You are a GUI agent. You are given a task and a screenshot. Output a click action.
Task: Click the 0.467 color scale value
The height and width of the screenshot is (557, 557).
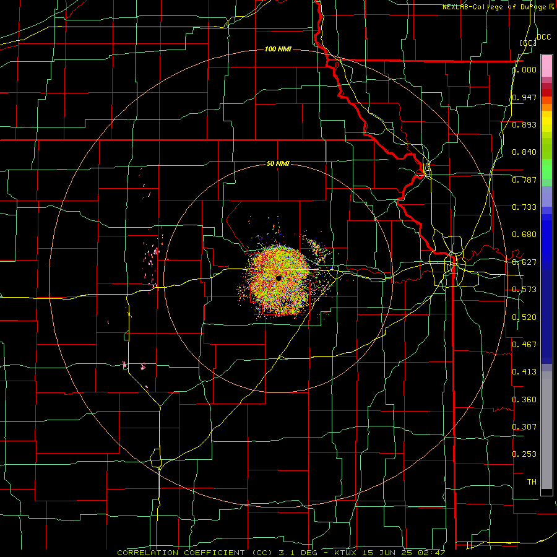tap(524, 345)
